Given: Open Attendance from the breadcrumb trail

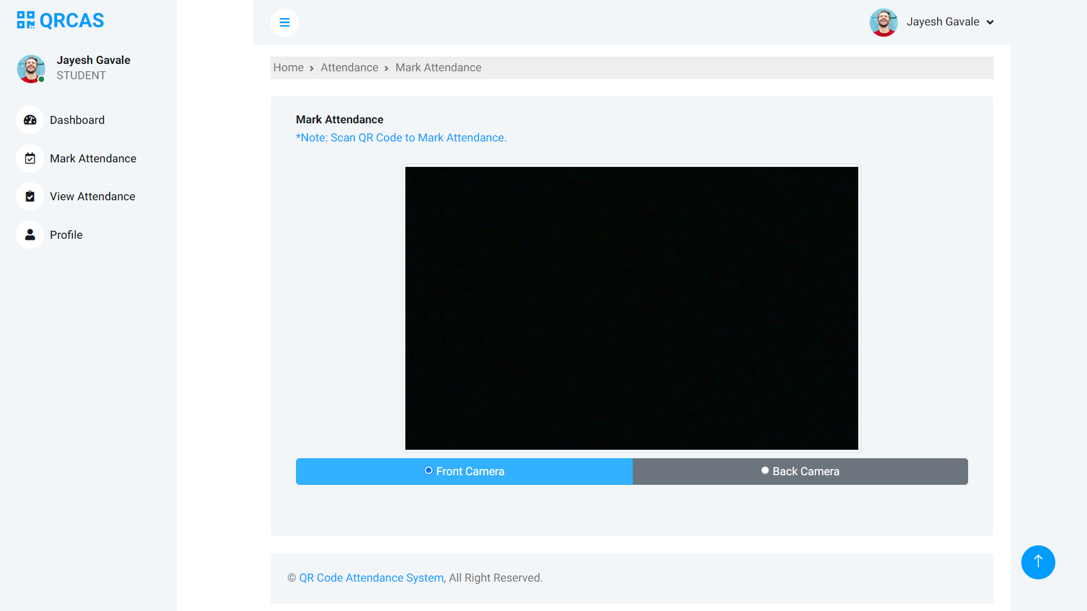Looking at the screenshot, I should pos(349,67).
